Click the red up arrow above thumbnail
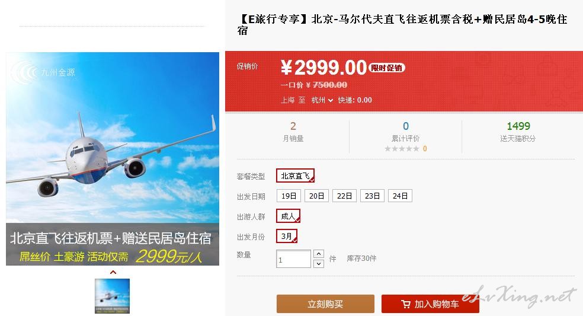The width and height of the screenshot is (583, 316). point(113,272)
